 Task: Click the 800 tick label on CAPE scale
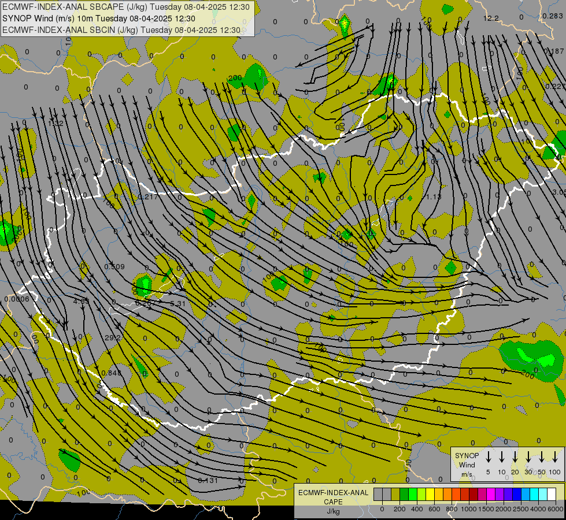coord(452,509)
